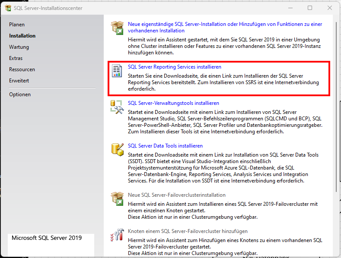Click Knoten einem SQL Server-Failovercluster hinzufügen

click(x=188, y=231)
